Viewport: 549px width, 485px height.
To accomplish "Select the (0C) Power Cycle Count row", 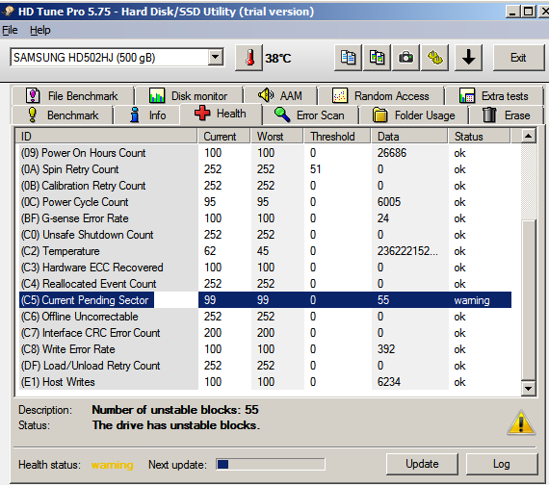I will tap(265, 202).
